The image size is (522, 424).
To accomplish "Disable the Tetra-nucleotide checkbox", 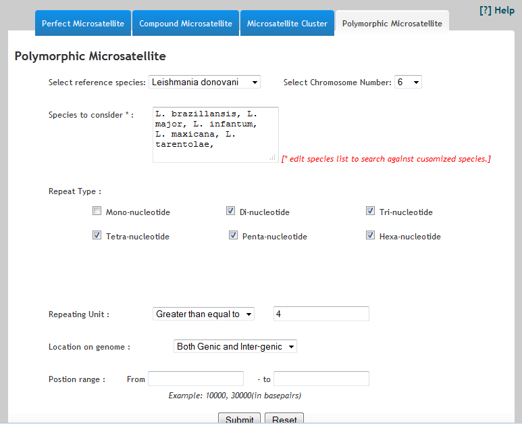I will coord(97,235).
